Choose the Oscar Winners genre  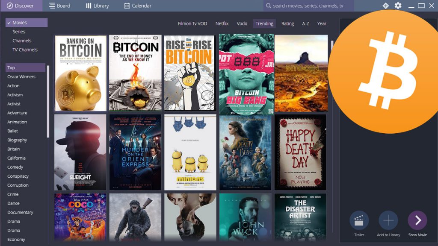(x=21, y=77)
